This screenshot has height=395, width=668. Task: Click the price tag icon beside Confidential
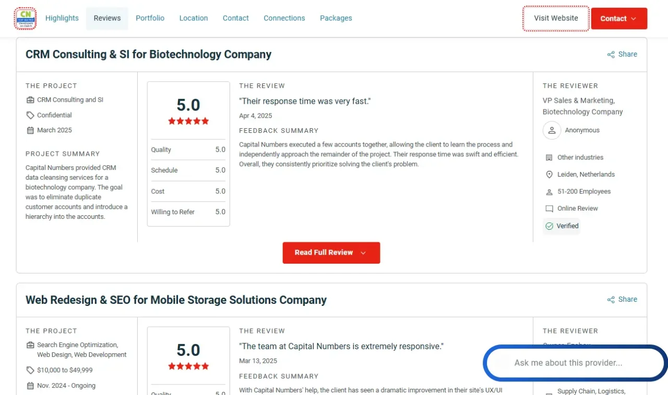30,115
